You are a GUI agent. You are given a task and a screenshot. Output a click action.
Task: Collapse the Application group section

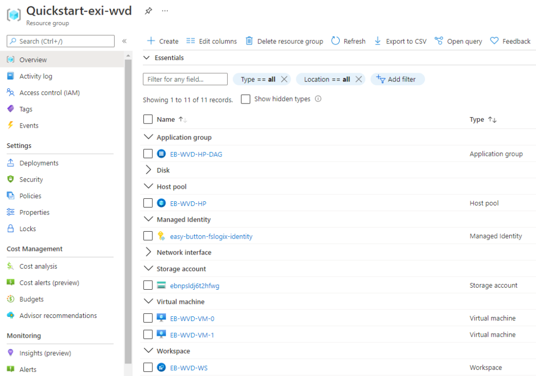coord(148,137)
